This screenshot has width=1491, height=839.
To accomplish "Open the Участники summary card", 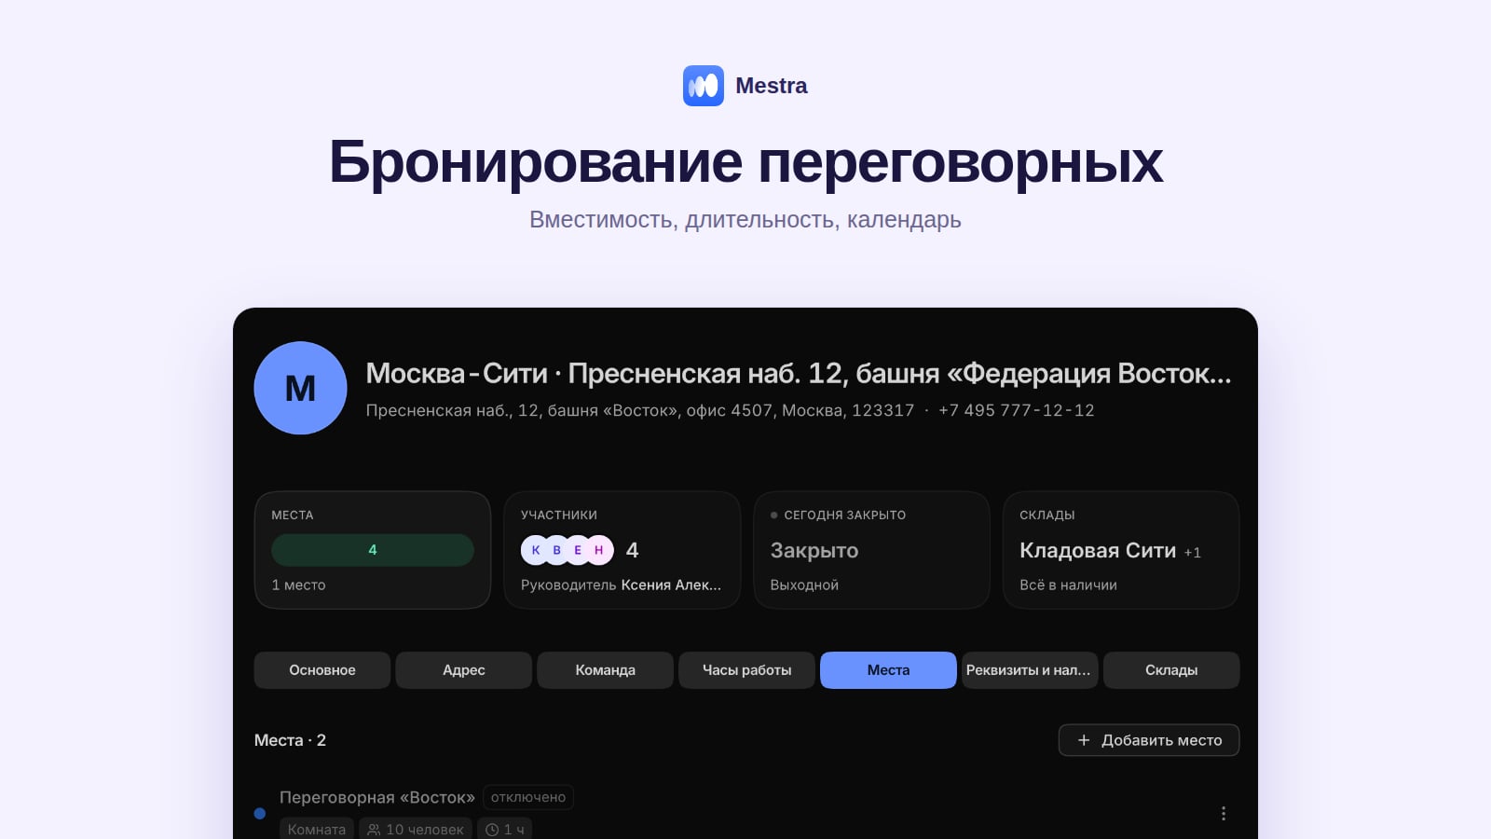I will (622, 550).
